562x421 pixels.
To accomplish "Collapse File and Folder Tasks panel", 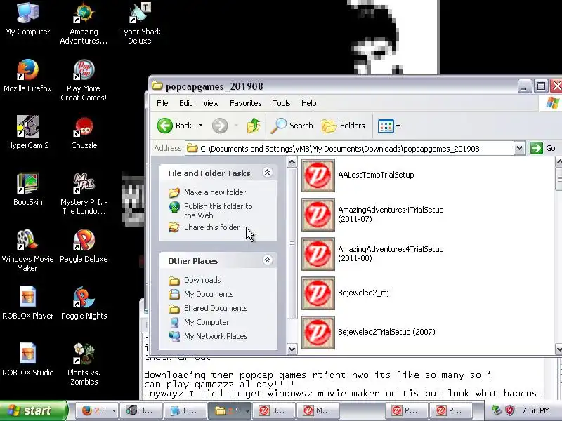I will point(267,173).
